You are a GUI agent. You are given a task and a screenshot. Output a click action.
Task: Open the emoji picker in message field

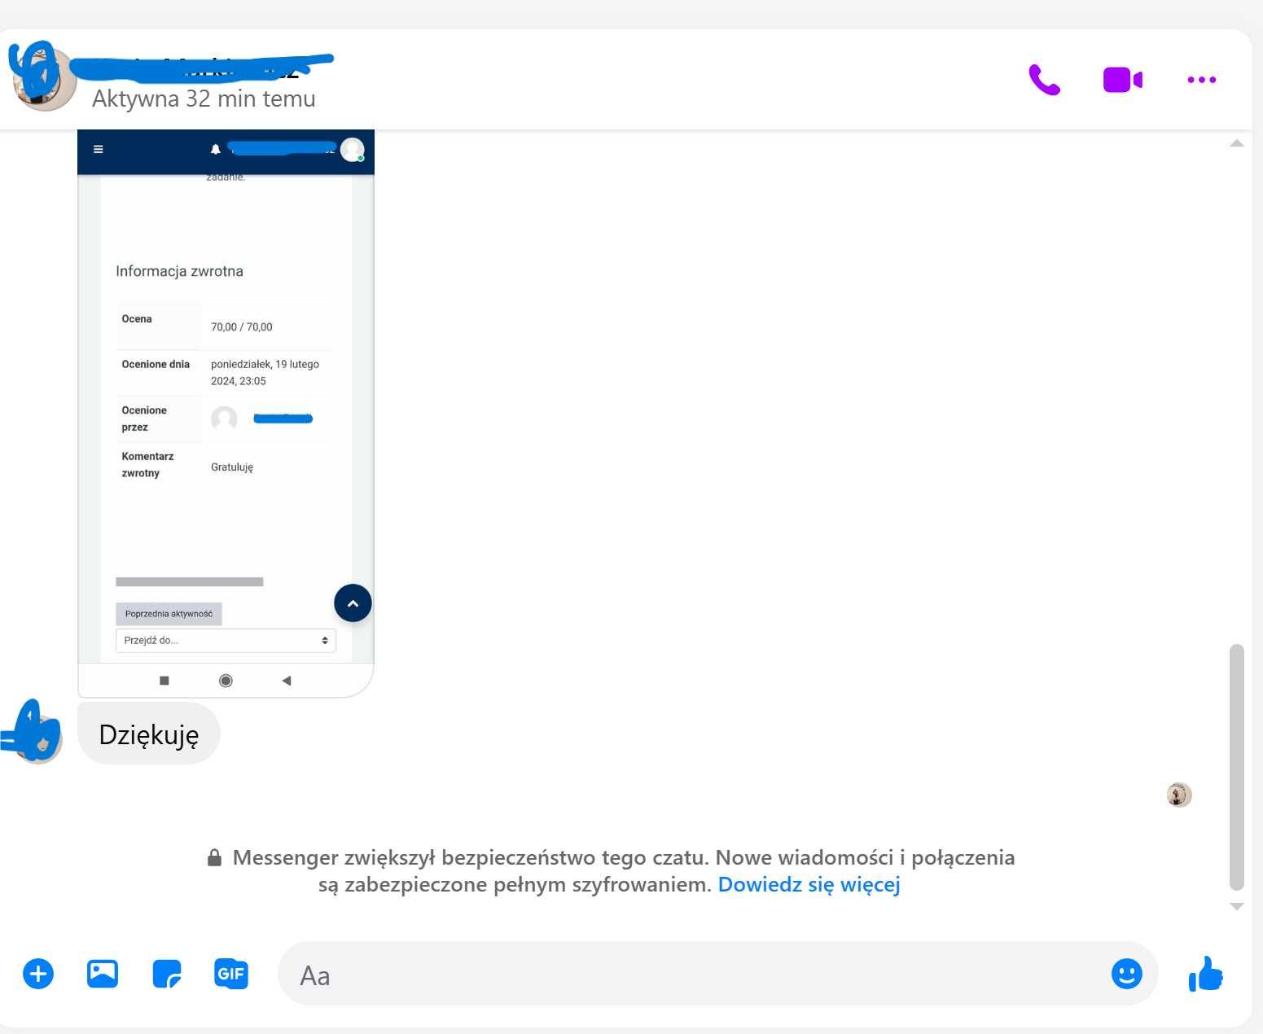[1127, 974]
